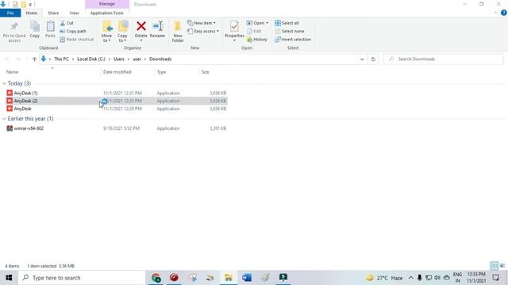Click the Up one level arrow
The image size is (508, 285).
point(34,59)
